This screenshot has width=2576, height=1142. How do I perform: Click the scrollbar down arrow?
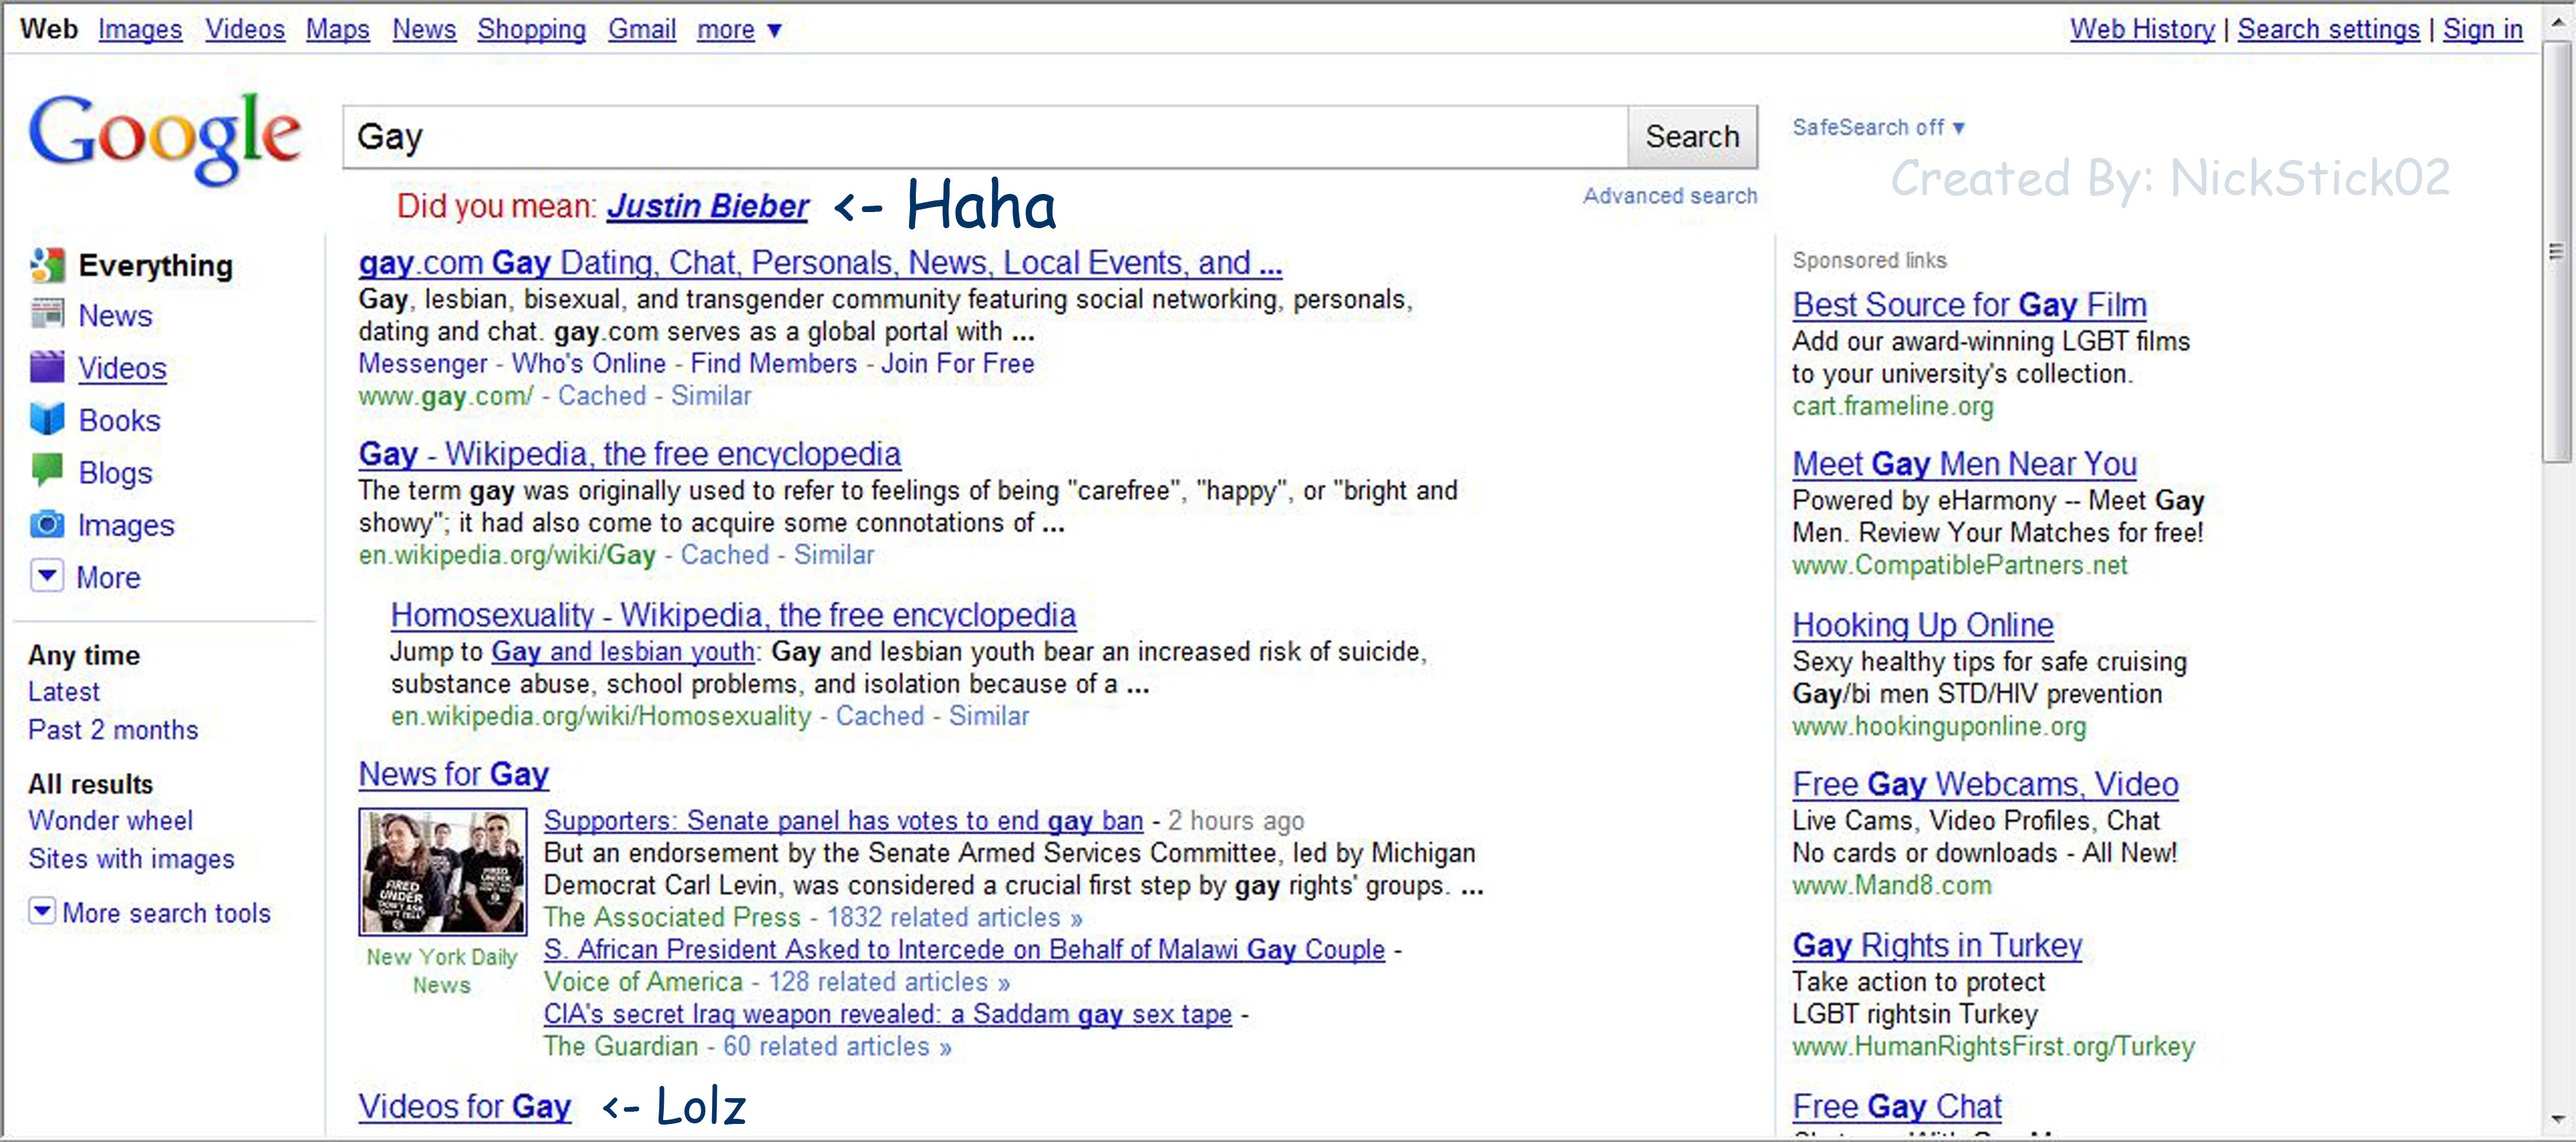(x=2558, y=1119)
